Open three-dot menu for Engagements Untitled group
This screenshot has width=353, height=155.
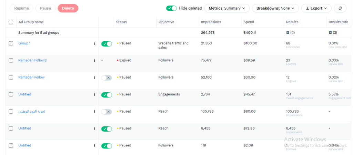point(94,94)
